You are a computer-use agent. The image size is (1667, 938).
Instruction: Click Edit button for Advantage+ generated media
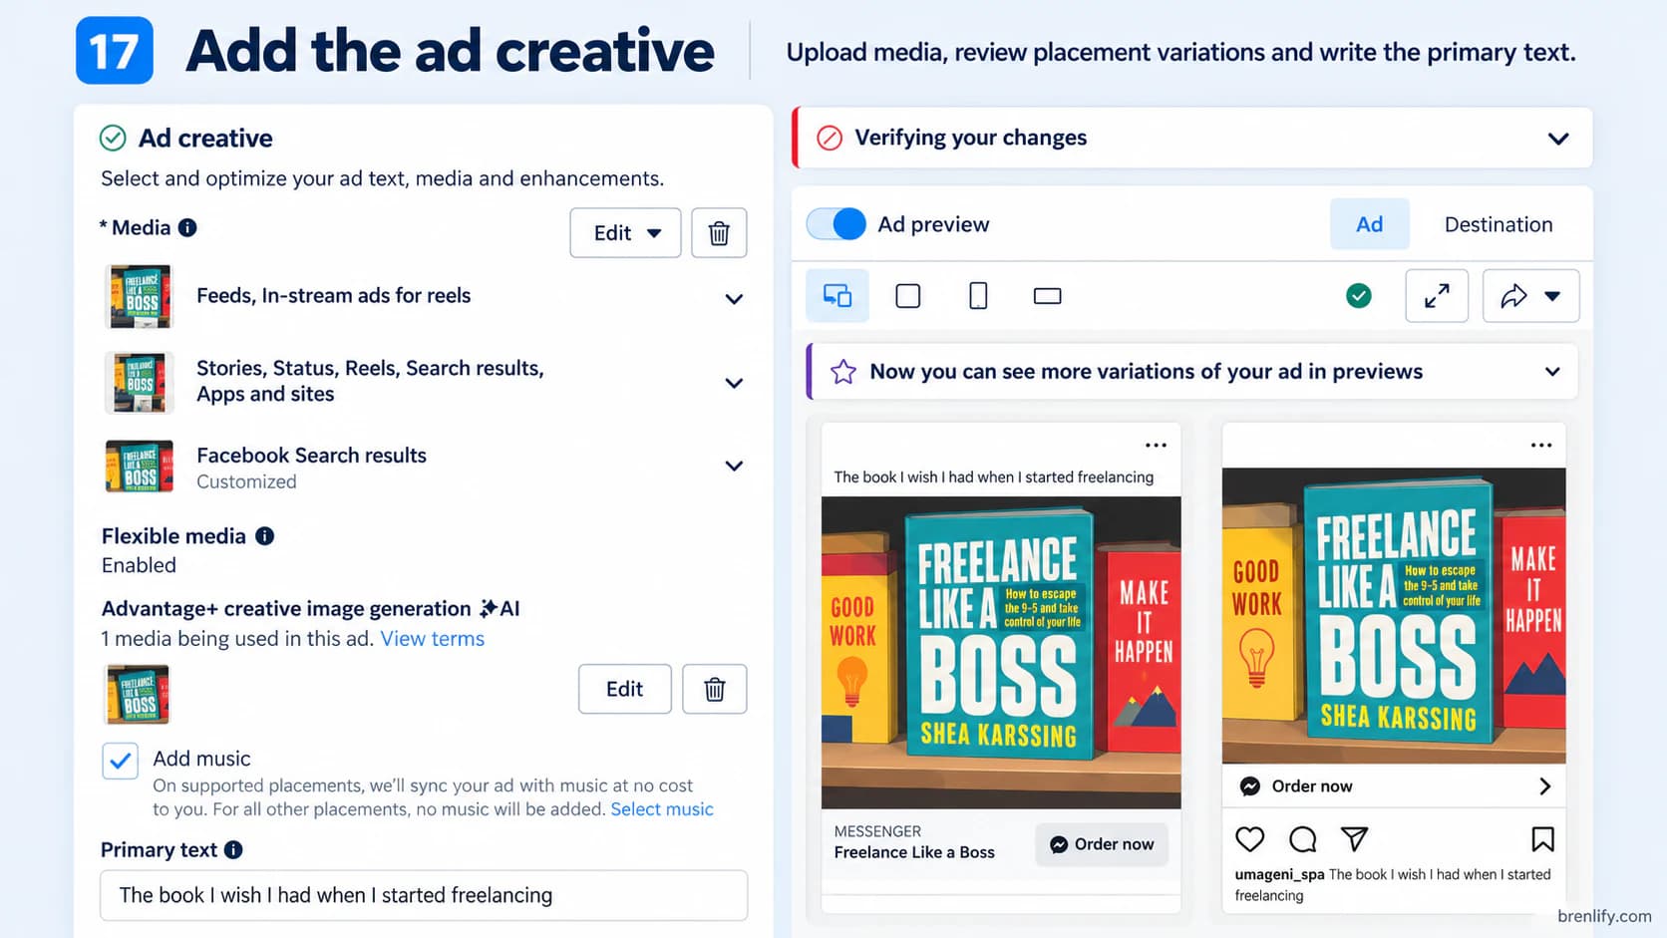coord(625,689)
